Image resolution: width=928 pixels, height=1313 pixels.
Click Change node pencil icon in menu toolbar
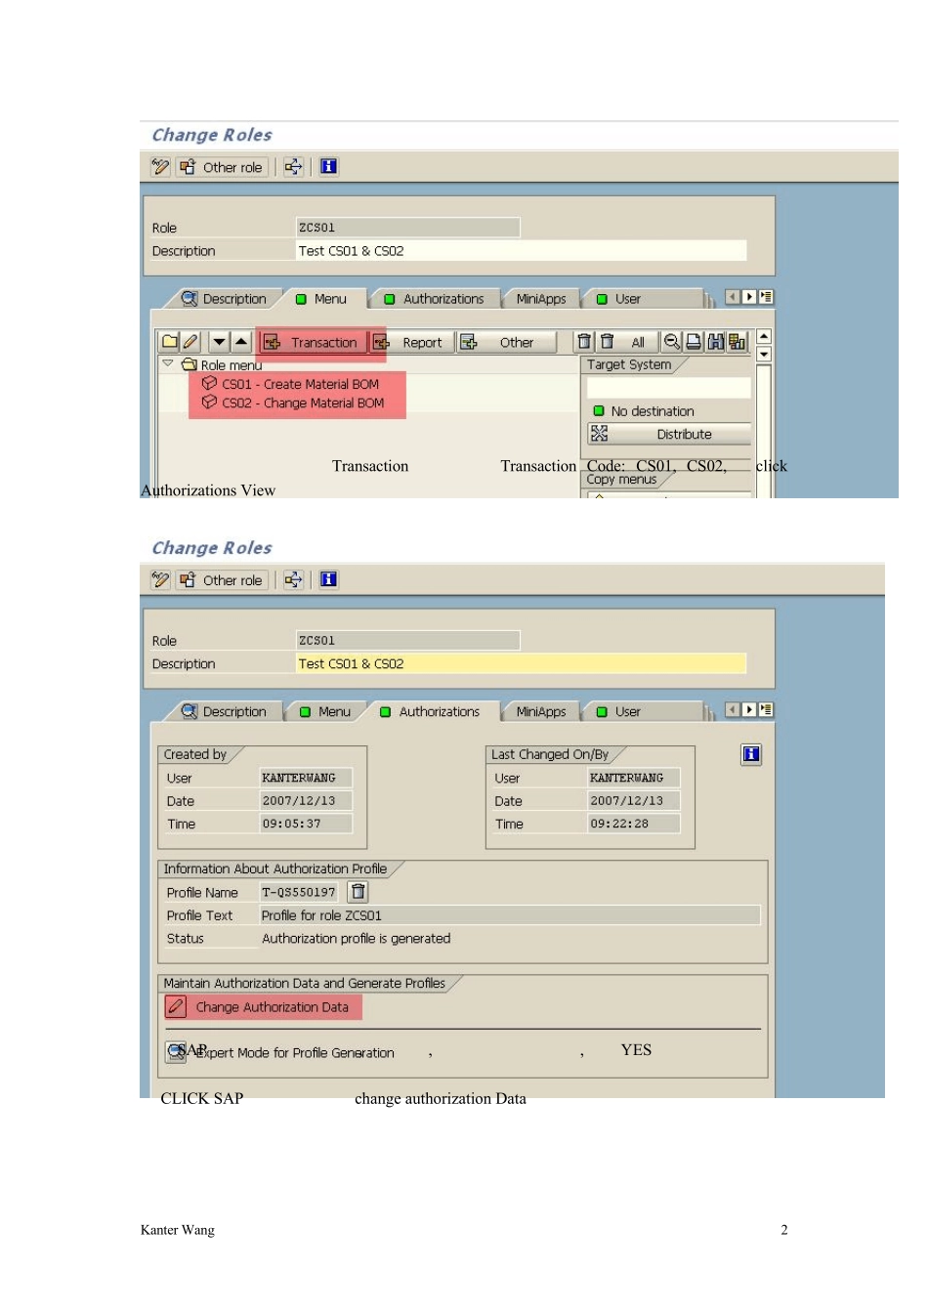[x=190, y=342]
